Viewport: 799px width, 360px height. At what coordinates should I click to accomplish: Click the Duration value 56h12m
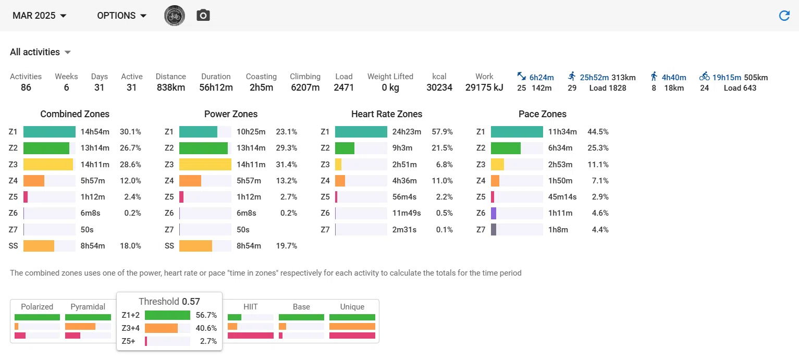(x=216, y=88)
